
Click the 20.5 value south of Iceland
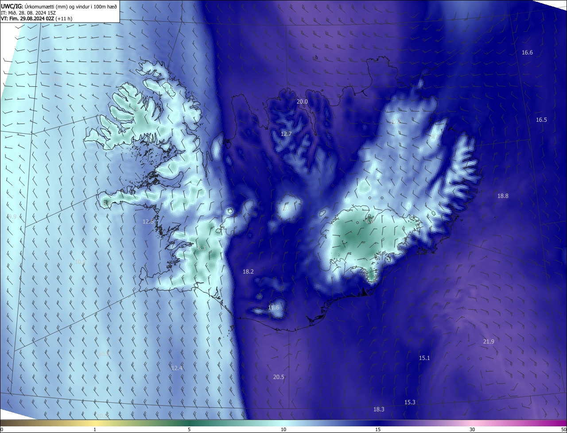coord(279,377)
